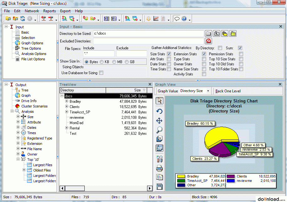This screenshot has width=287, height=202.
Task: Click in the Directory to be Sized field
Action: (148, 34)
